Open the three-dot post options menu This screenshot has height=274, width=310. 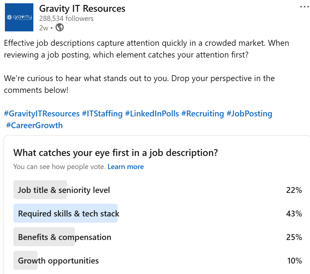tap(304, 7)
